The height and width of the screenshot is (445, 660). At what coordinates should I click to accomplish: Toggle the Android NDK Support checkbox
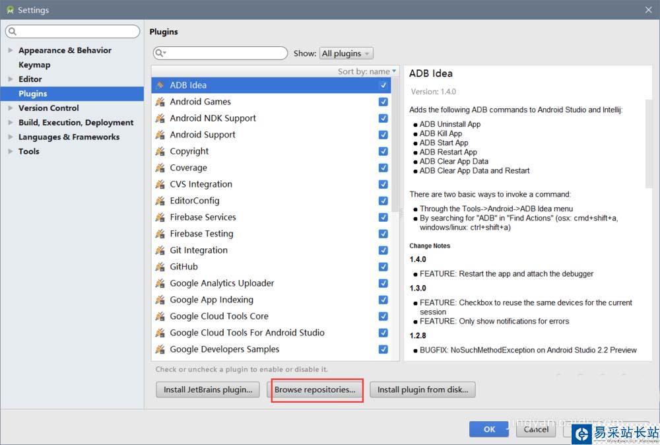tap(383, 118)
